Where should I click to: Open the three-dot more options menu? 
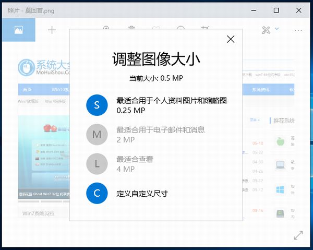coord(298,30)
